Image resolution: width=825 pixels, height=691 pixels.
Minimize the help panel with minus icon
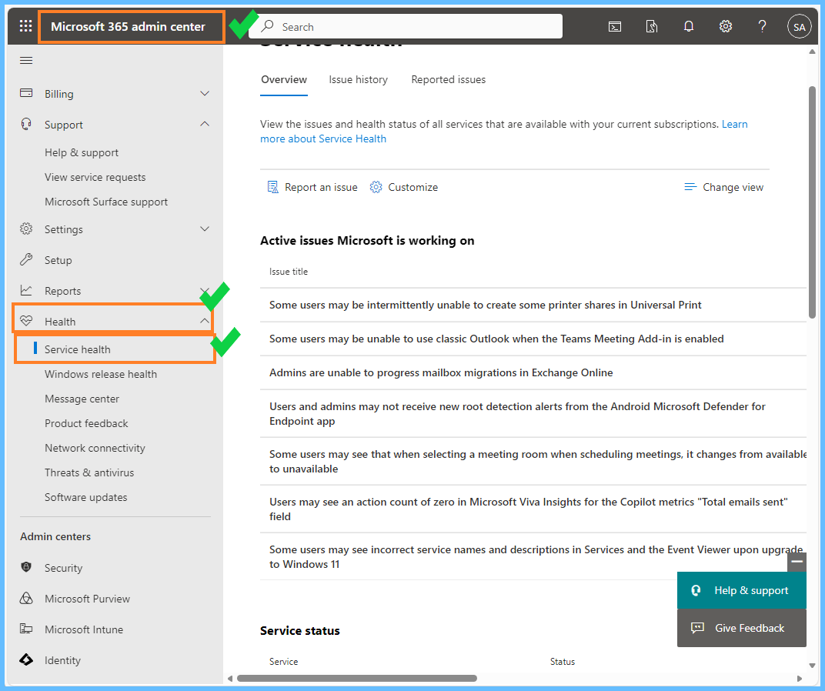click(x=797, y=562)
